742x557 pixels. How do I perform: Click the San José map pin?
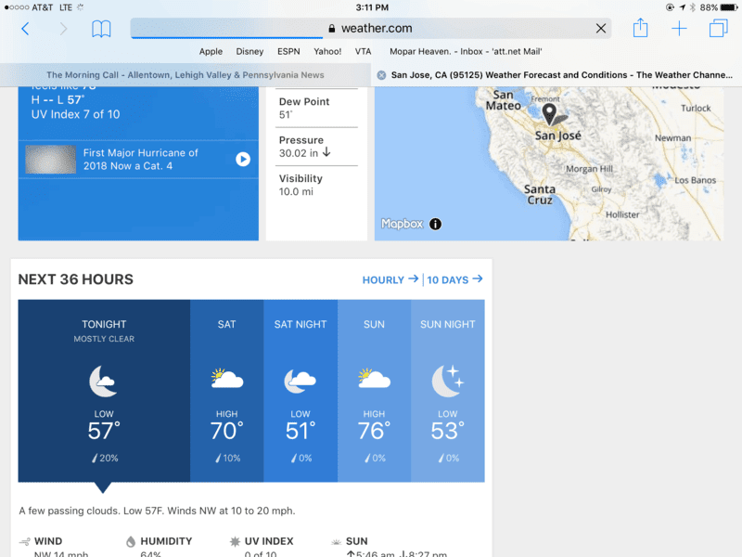tap(549, 113)
